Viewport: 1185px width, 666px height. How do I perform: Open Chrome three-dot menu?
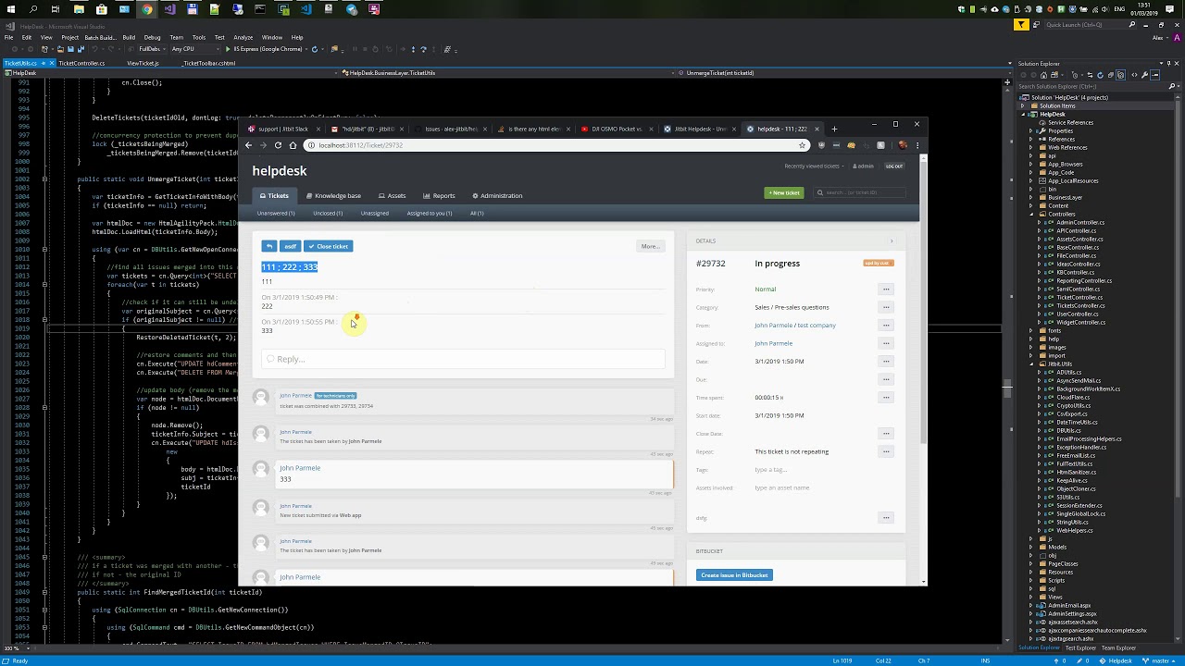click(x=917, y=145)
